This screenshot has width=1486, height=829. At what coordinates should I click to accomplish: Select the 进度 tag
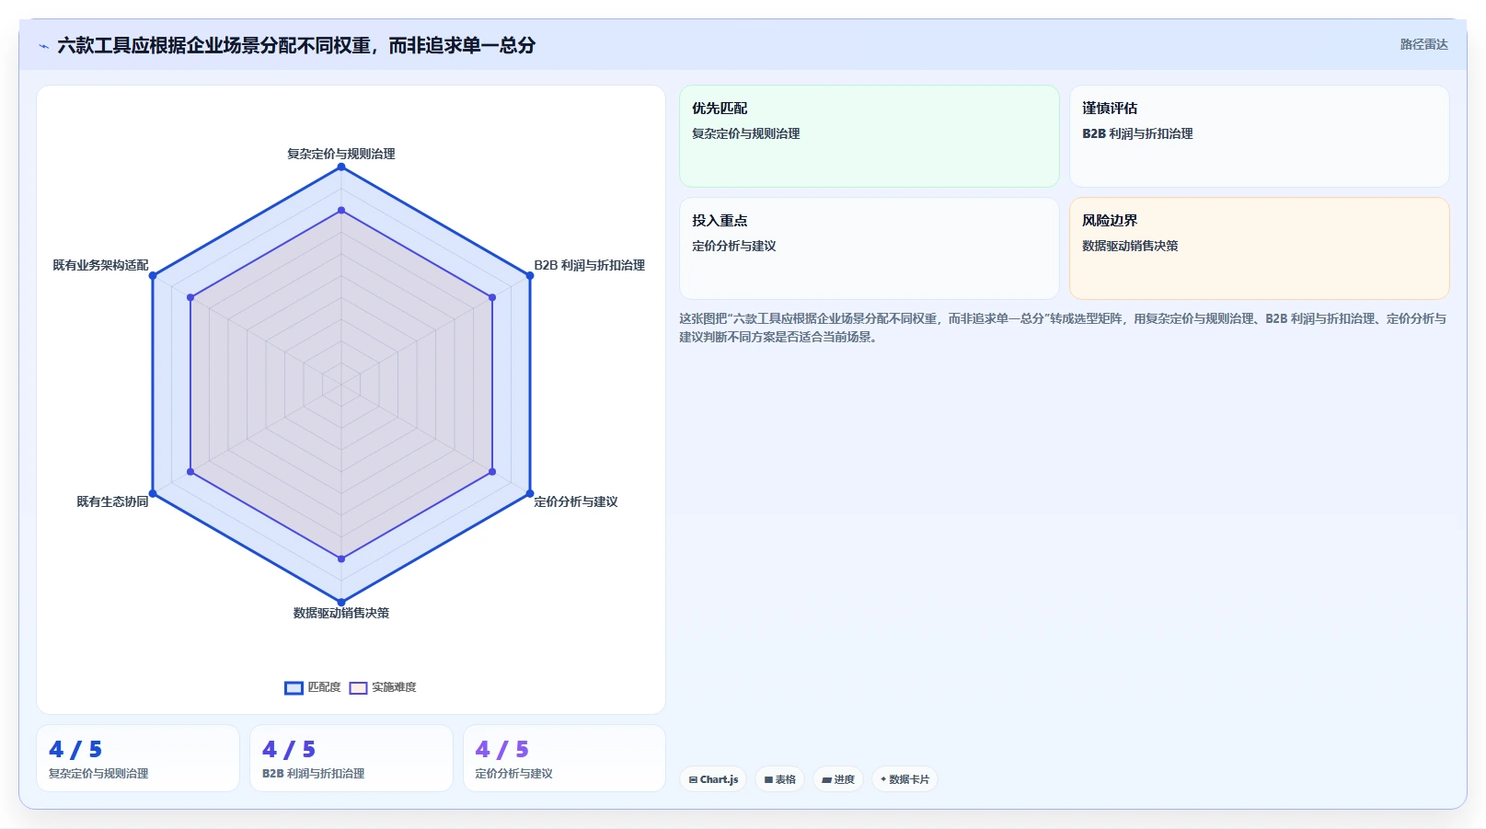pyautogui.click(x=838, y=779)
